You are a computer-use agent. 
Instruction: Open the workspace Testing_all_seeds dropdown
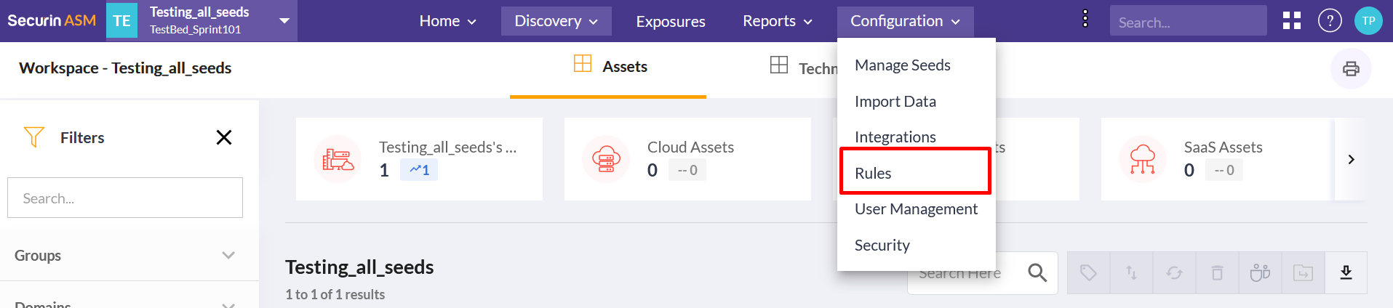pyautogui.click(x=284, y=21)
